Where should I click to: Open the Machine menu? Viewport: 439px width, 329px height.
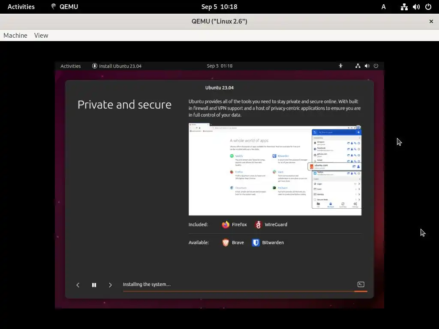coord(15,36)
